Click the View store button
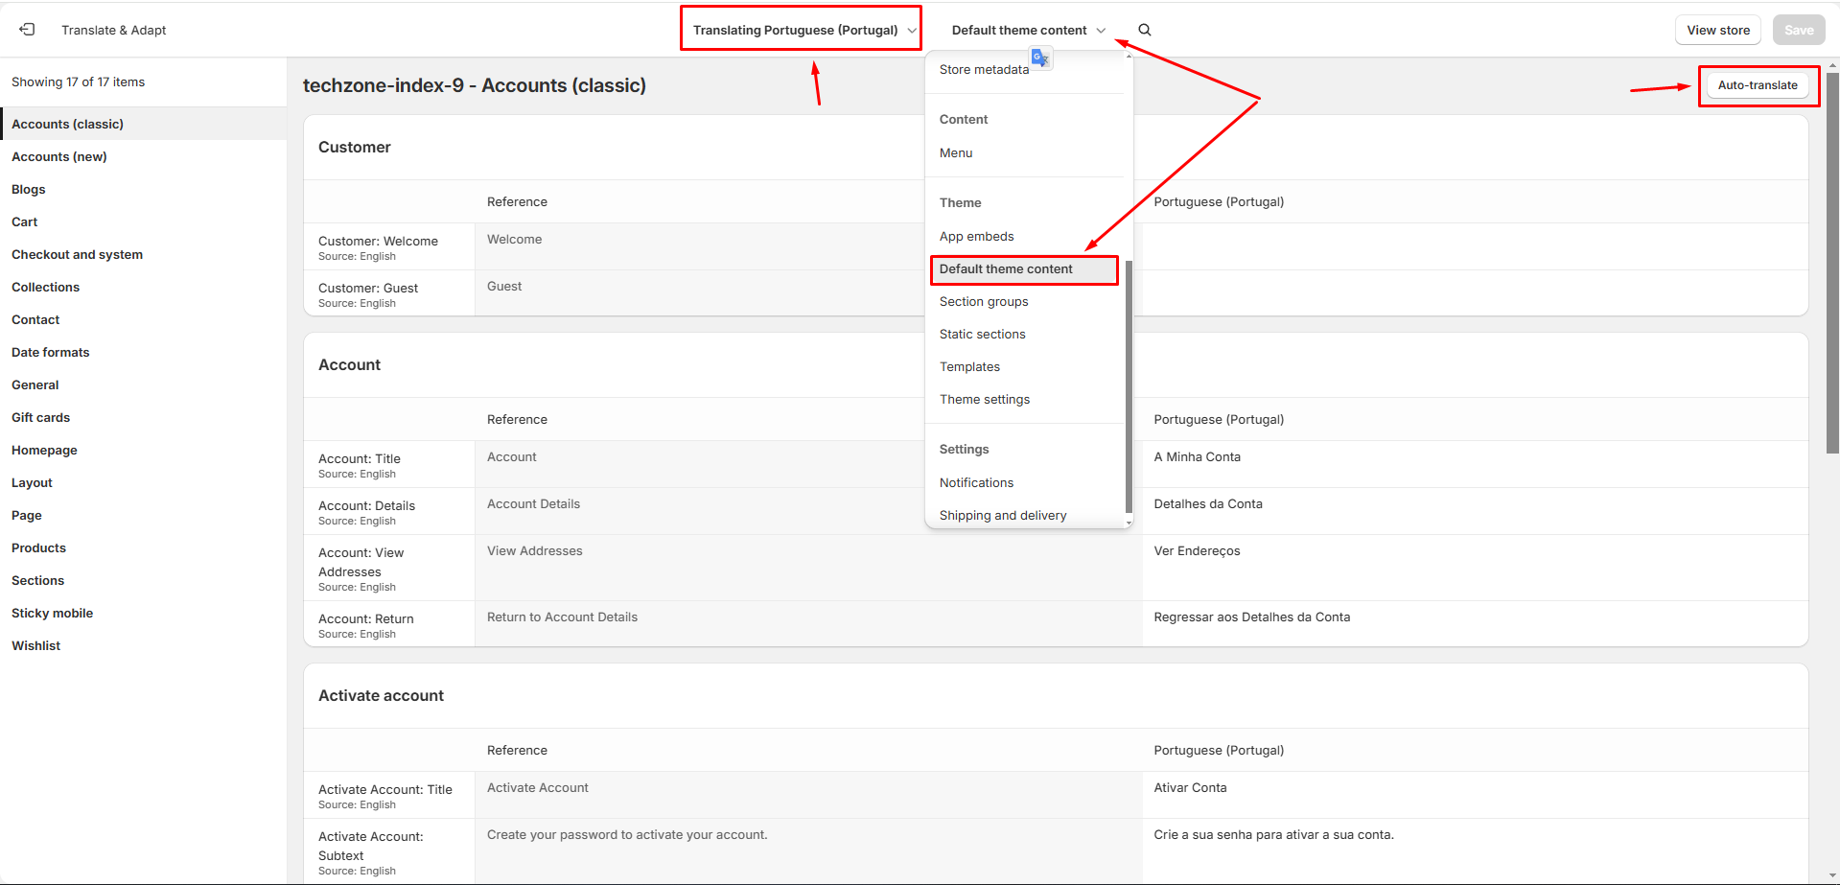This screenshot has height=885, width=1840. (1717, 30)
